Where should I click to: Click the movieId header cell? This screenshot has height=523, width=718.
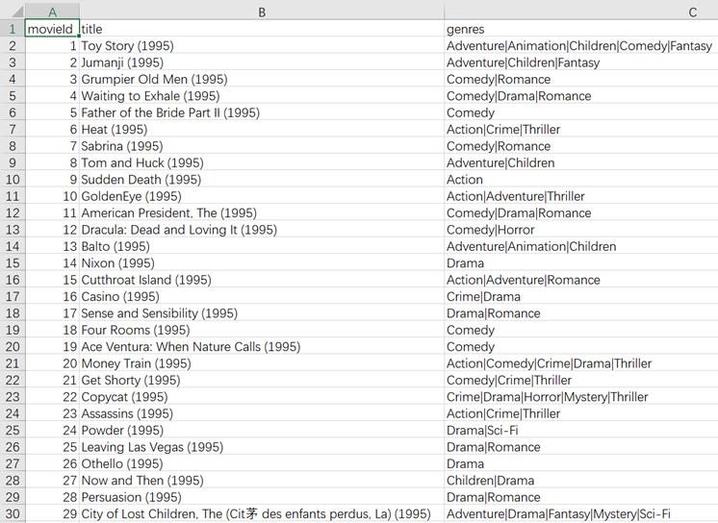[52, 29]
